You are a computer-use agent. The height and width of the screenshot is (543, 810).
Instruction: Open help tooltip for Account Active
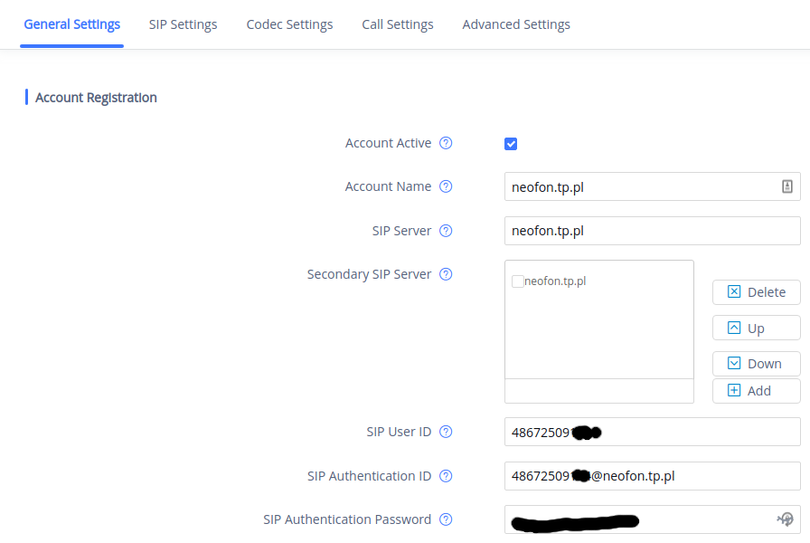pyautogui.click(x=446, y=143)
